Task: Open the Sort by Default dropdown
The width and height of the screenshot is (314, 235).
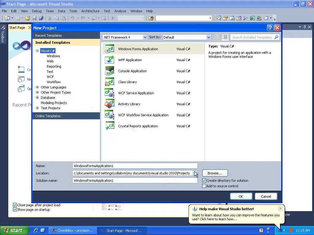Action: tap(209, 37)
